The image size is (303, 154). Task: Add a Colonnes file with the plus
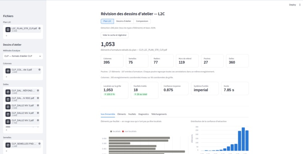pyautogui.click(x=6, y=77)
